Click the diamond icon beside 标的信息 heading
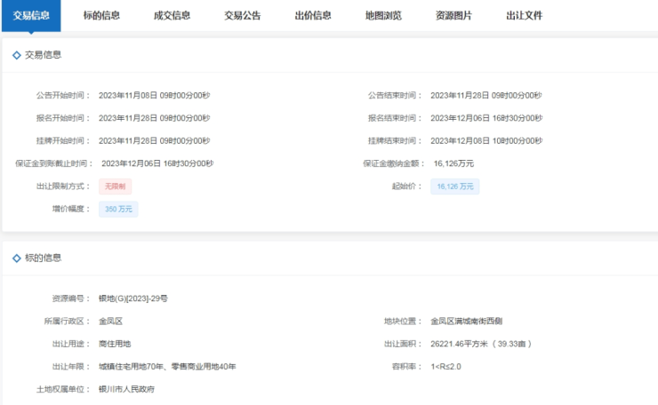Viewport: 658px width, 405px height. pyautogui.click(x=16, y=258)
